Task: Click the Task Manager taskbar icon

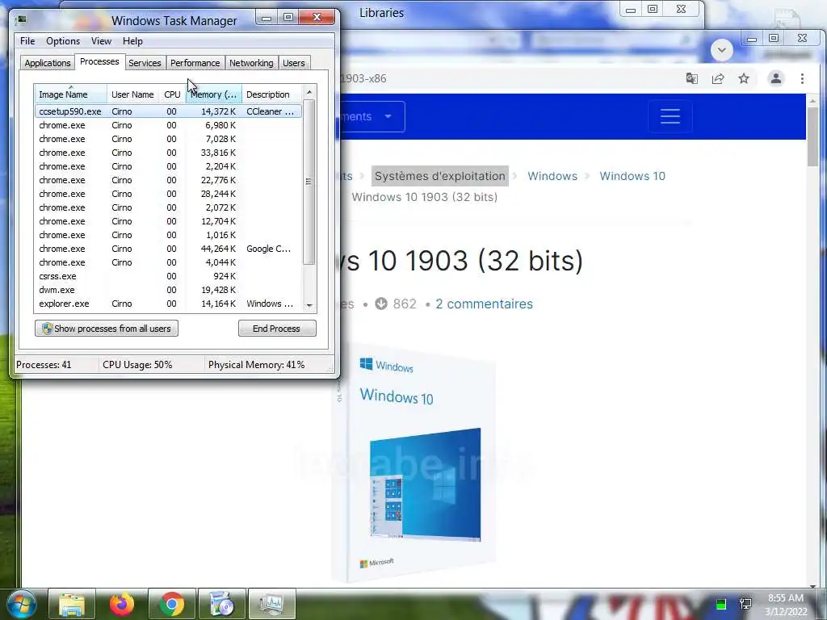Action: [271, 604]
